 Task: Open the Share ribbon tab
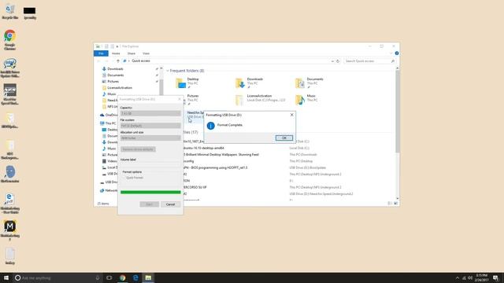click(132, 53)
